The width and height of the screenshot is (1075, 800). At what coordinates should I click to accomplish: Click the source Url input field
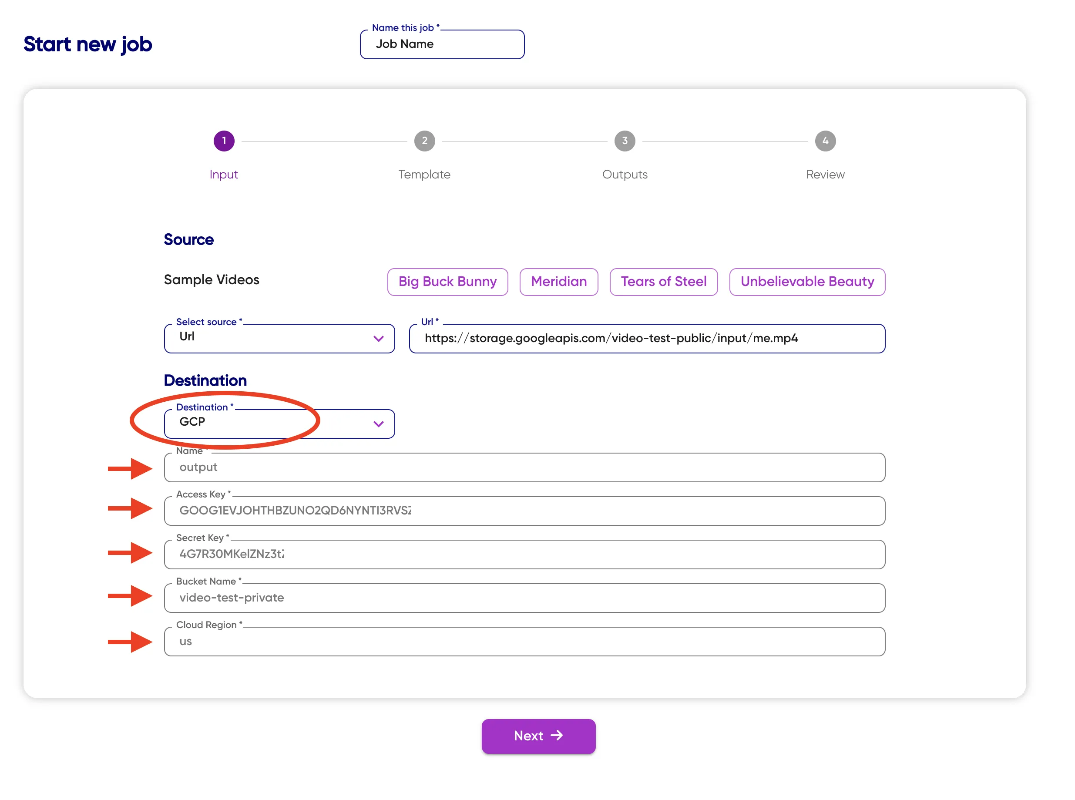(646, 339)
